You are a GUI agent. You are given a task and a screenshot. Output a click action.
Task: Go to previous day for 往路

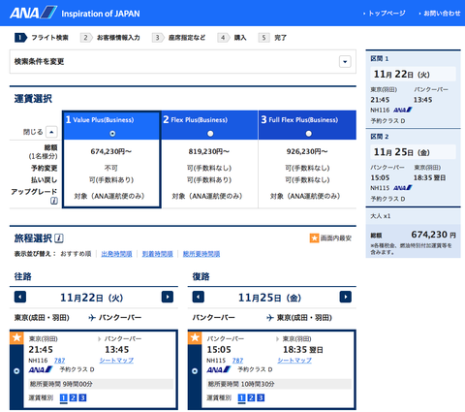pos(20,297)
